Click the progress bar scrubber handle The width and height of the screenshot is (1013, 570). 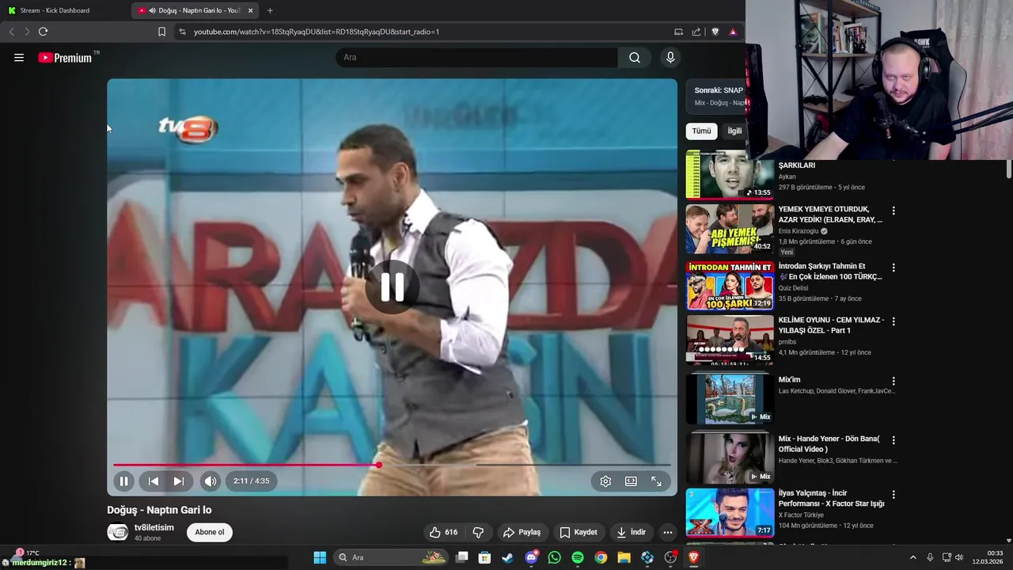[x=379, y=465]
